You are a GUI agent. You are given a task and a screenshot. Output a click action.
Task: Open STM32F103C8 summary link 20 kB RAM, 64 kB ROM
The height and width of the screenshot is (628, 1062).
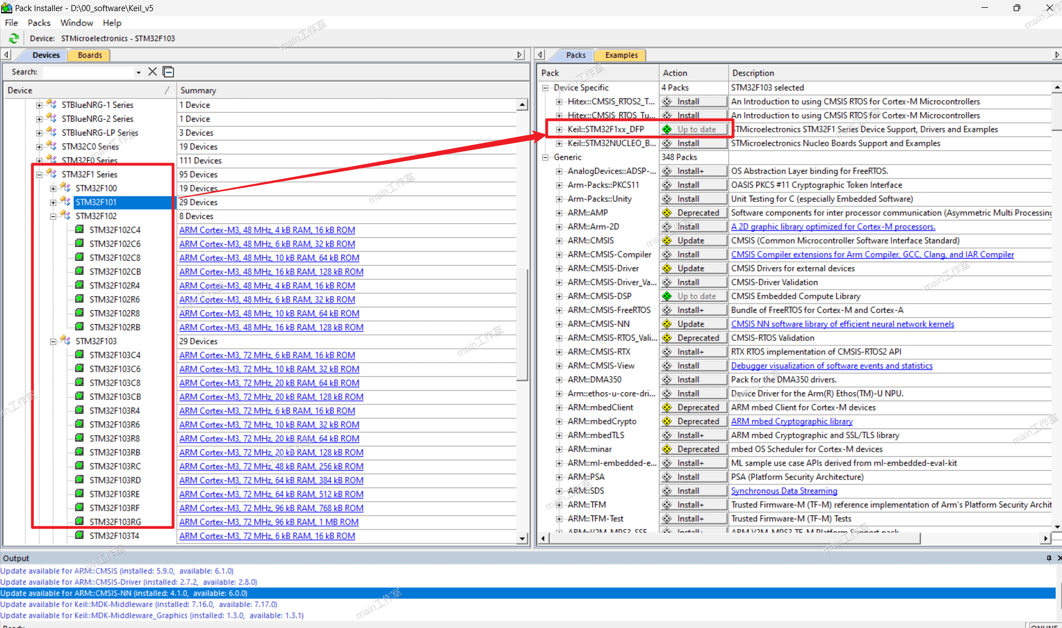coord(269,383)
